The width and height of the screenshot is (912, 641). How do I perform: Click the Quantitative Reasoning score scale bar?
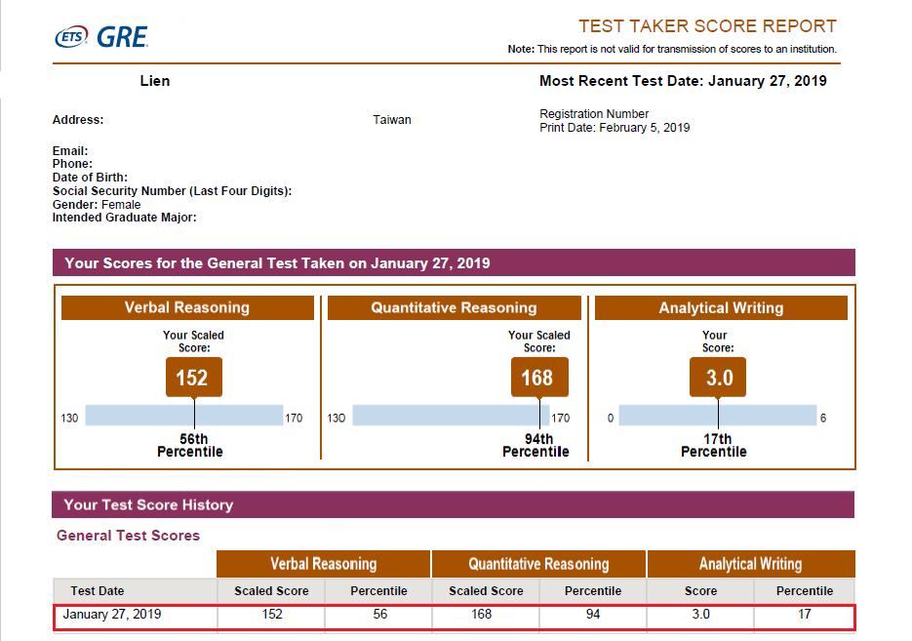point(452,416)
